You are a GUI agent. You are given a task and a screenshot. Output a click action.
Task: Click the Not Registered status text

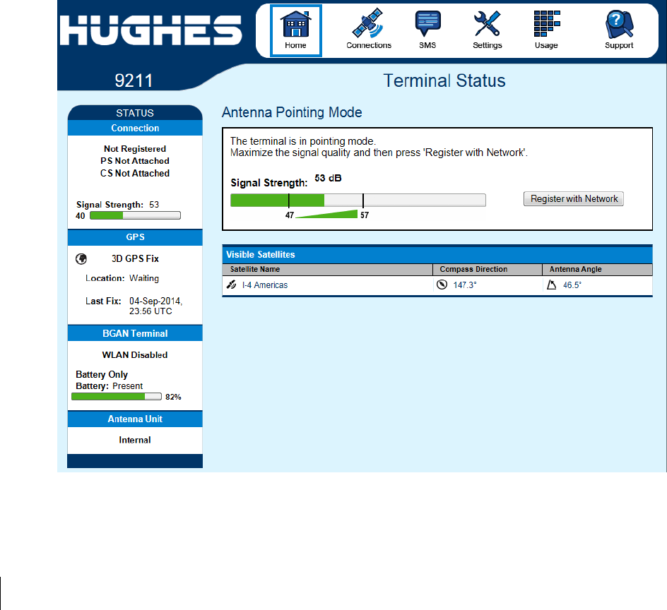click(135, 149)
